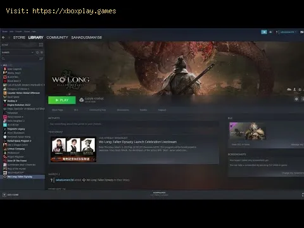Click the Hogwarts Legacy game icon
Viewport: 304px width, 228px height.
point(5,129)
